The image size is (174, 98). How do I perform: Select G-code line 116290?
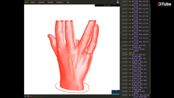(x=135, y=63)
